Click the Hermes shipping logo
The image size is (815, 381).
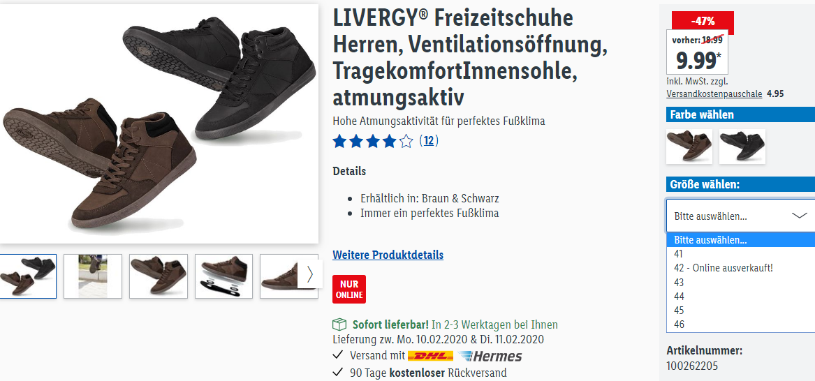[490, 356]
